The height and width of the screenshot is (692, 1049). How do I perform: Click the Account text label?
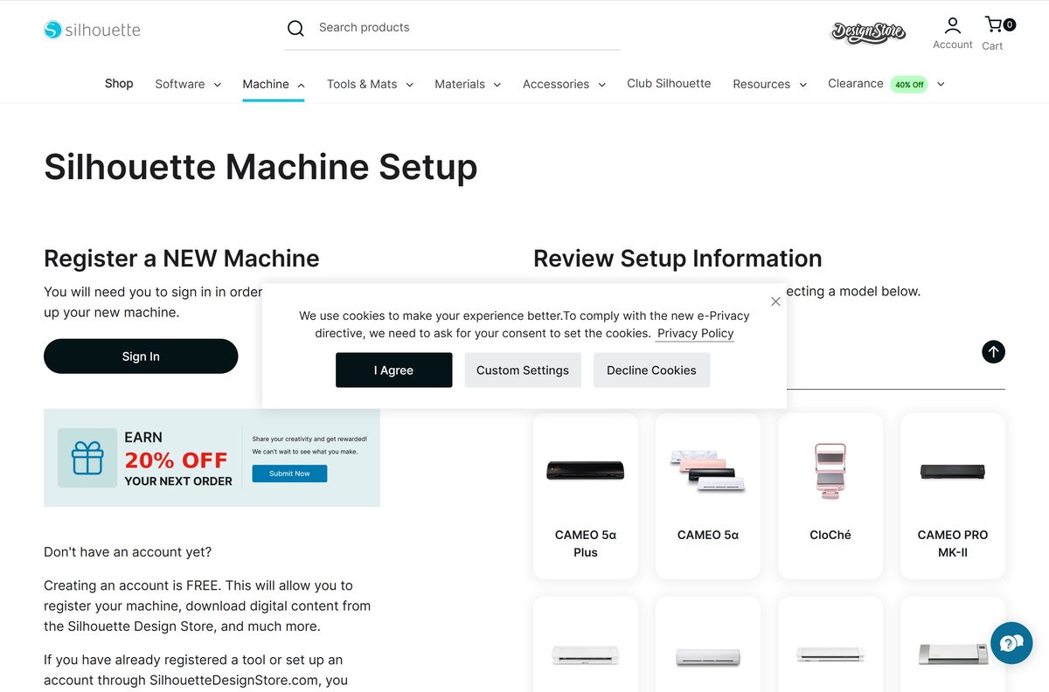point(953,45)
